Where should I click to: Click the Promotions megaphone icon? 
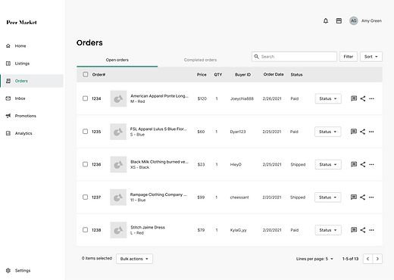coord(8,116)
